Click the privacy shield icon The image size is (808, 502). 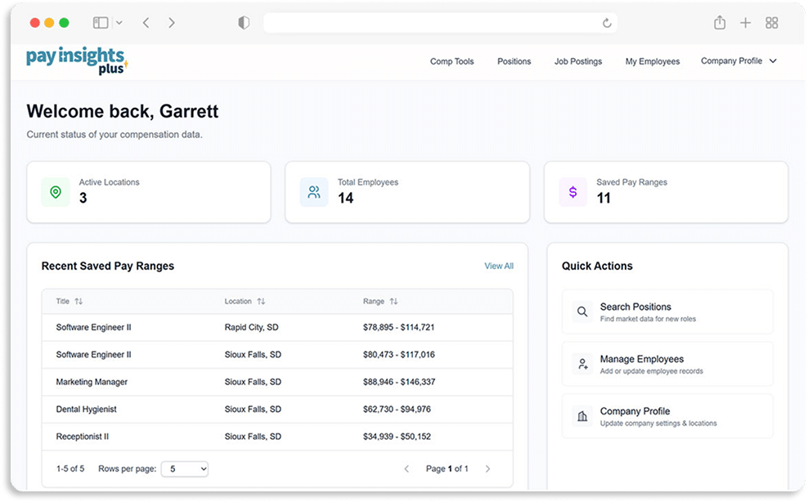(x=244, y=23)
